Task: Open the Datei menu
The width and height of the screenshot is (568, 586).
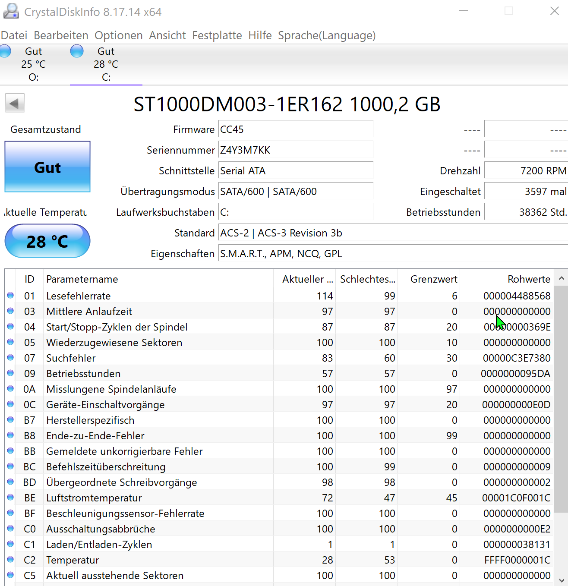Action: [x=14, y=35]
